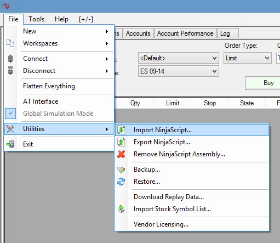The height and width of the screenshot is (243, 280).
Task: Select New in the File menu
Action: 59,31
